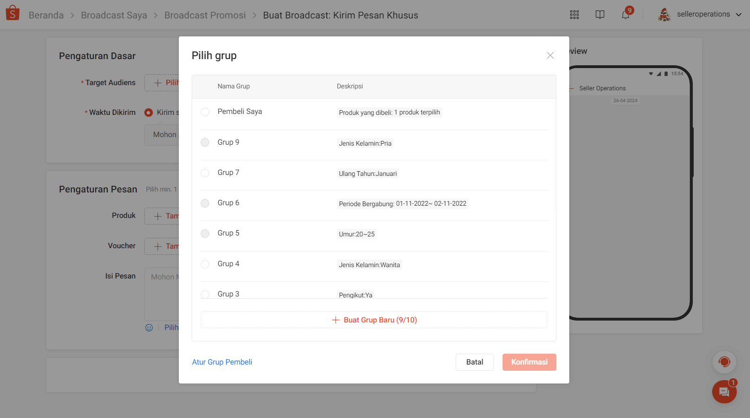Viewport: 750px width, 418px height.
Task: Click the Shopee logo icon
Action: pyautogui.click(x=13, y=13)
